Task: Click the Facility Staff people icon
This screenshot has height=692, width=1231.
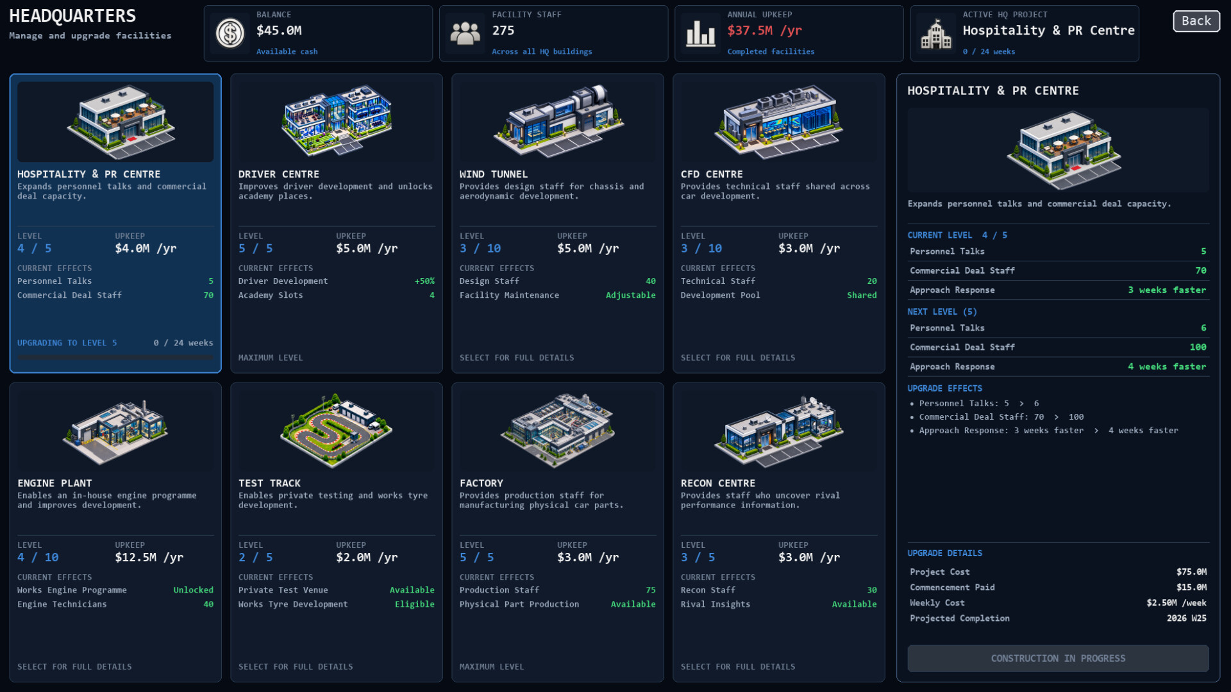Action: 465,33
